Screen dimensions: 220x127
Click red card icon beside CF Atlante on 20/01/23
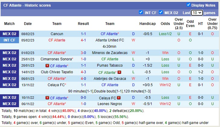pyautogui.click(x=47, y=66)
